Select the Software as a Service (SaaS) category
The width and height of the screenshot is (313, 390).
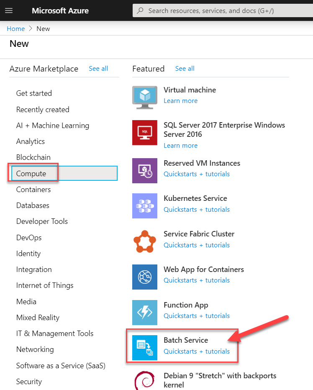click(61, 366)
